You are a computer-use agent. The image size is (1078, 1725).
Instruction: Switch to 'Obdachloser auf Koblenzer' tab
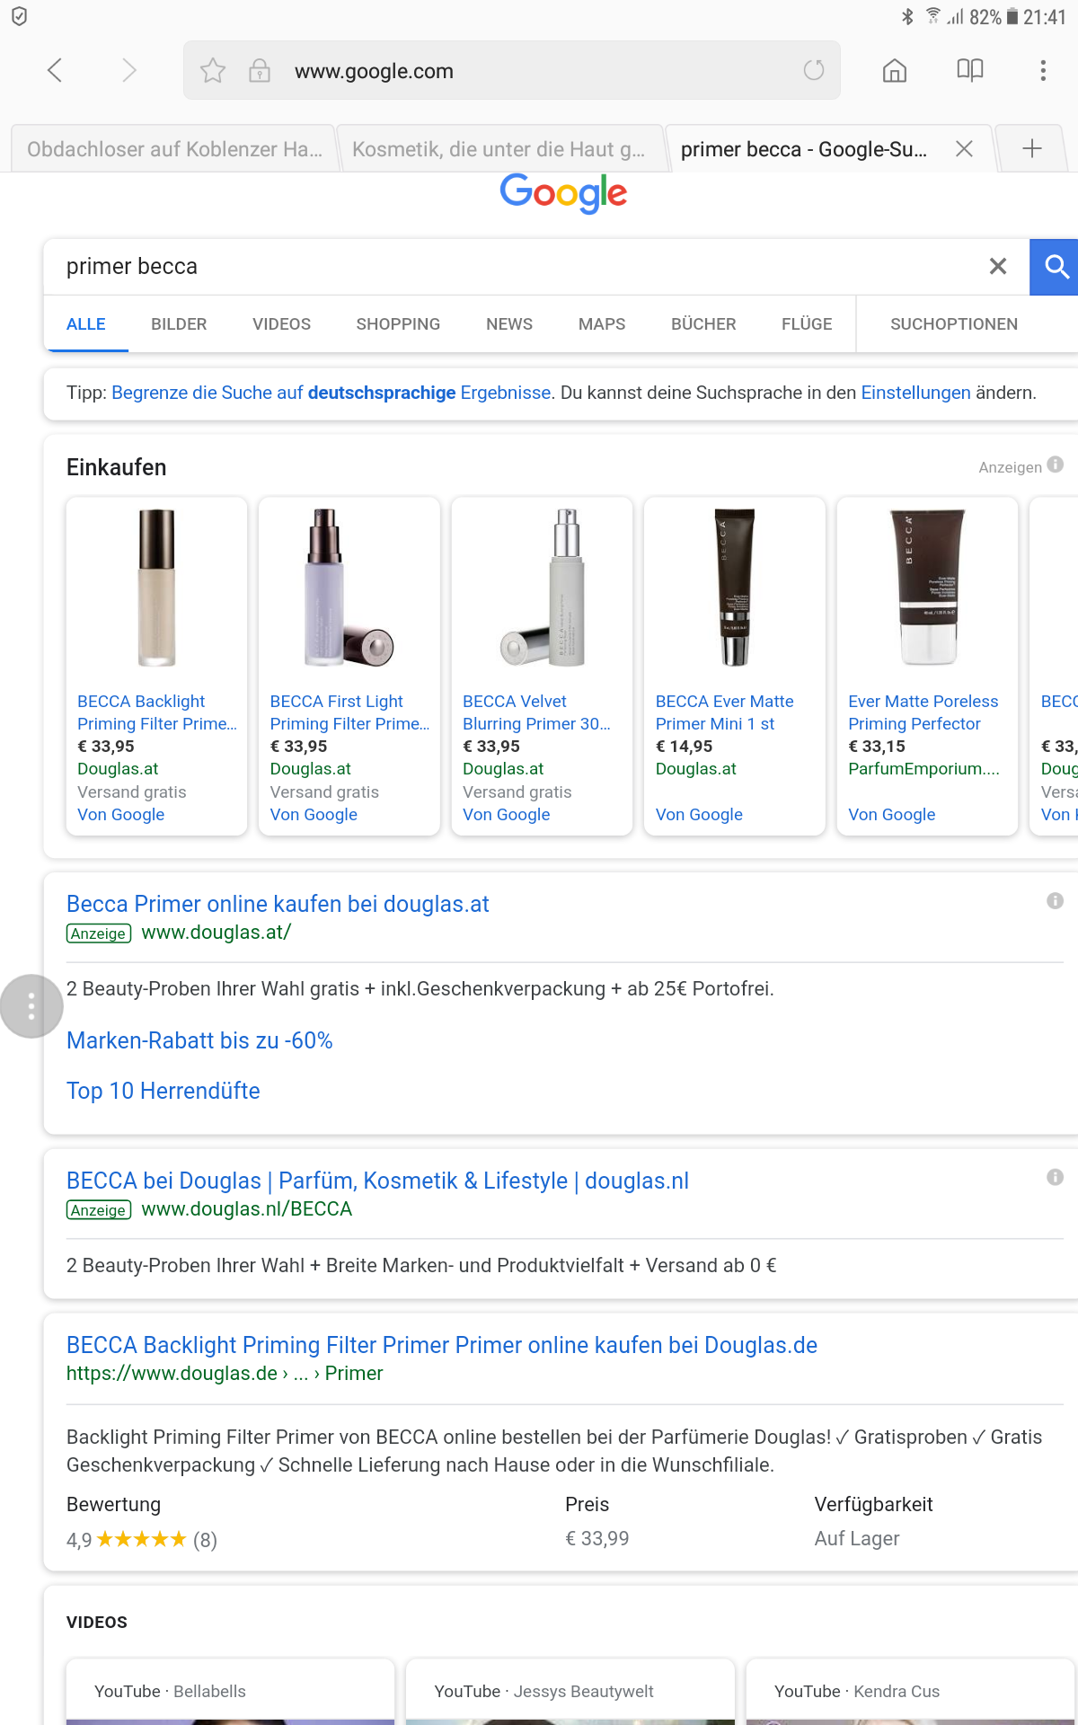pyautogui.click(x=173, y=149)
